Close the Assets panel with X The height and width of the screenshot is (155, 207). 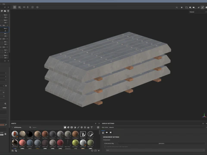coord(99,124)
